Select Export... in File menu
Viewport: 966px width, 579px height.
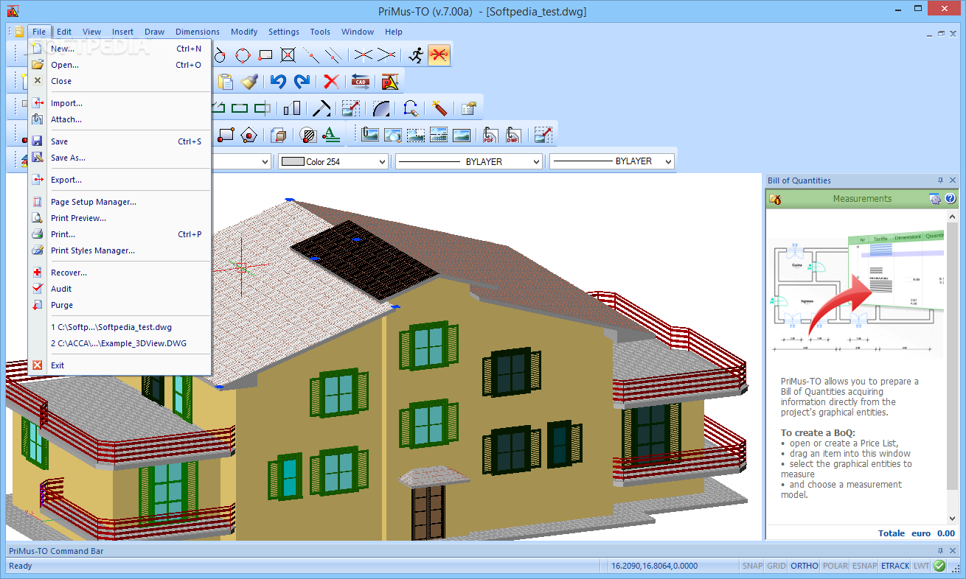[120, 180]
